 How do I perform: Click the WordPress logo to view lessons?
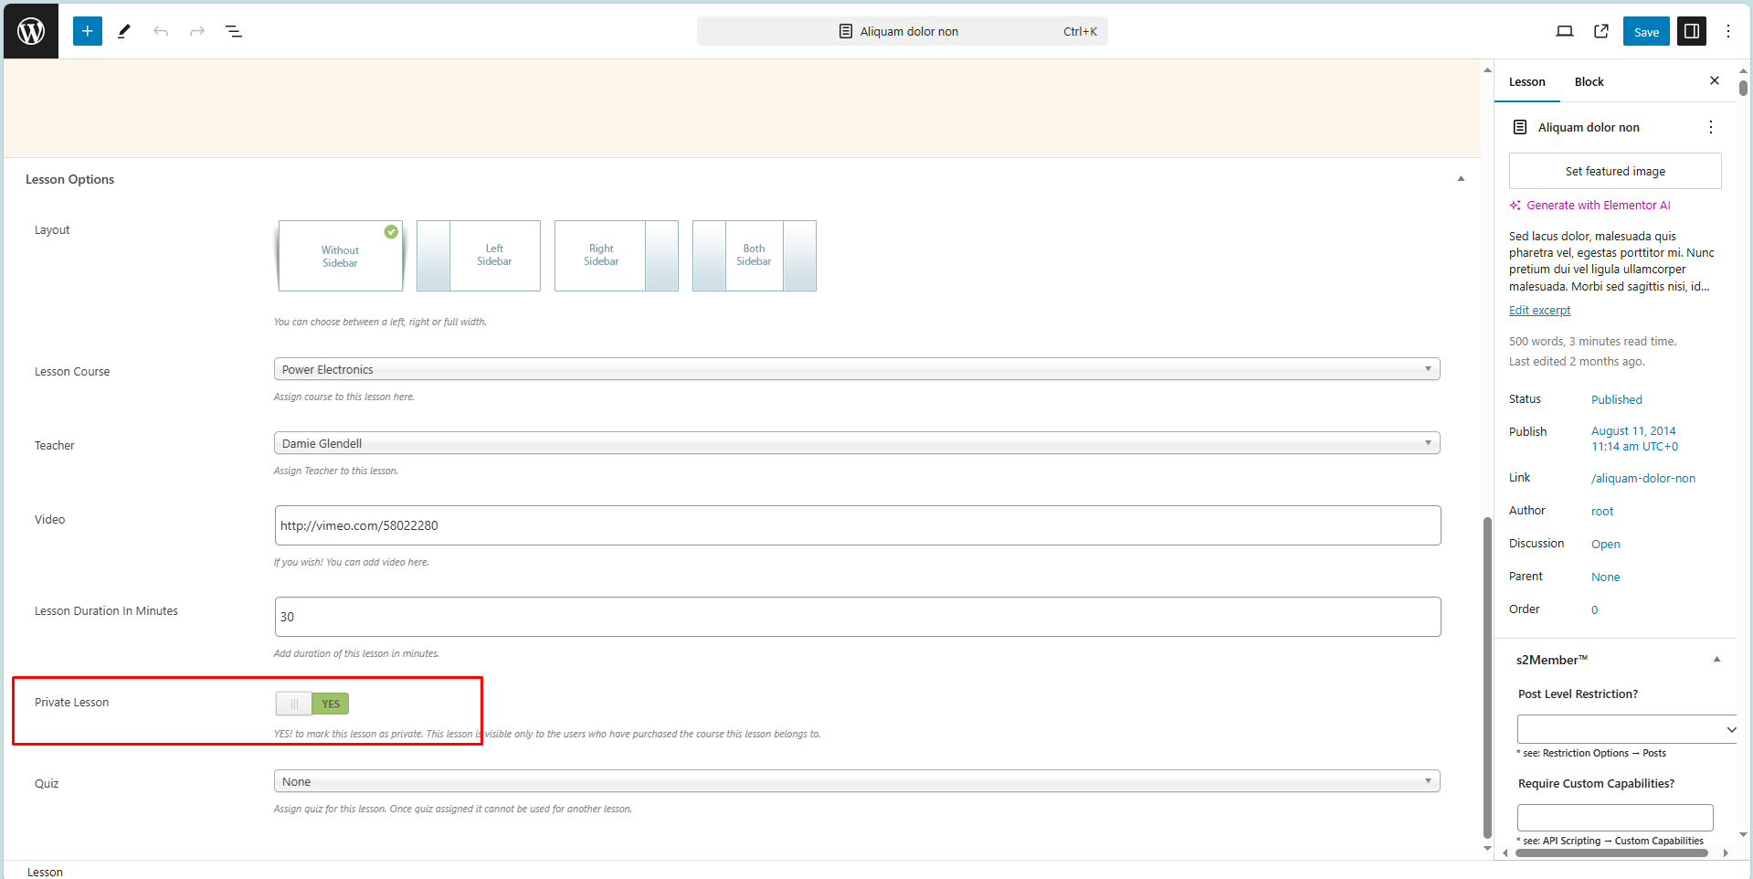coord(31,31)
